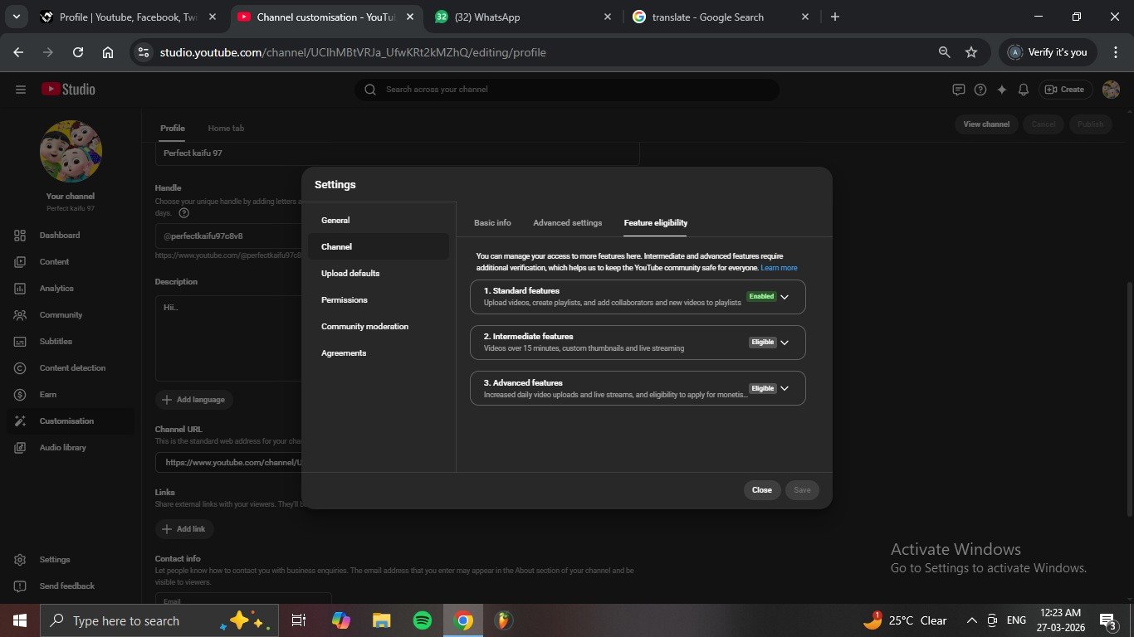Expand the Intermediate features section
The width and height of the screenshot is (1134, 637).
[784, 343]
